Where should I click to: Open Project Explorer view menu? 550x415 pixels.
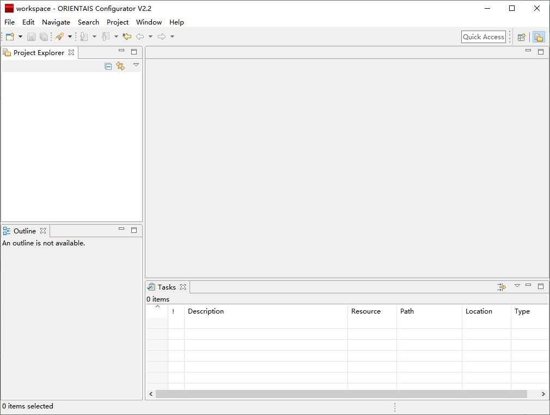coord(136,65)
